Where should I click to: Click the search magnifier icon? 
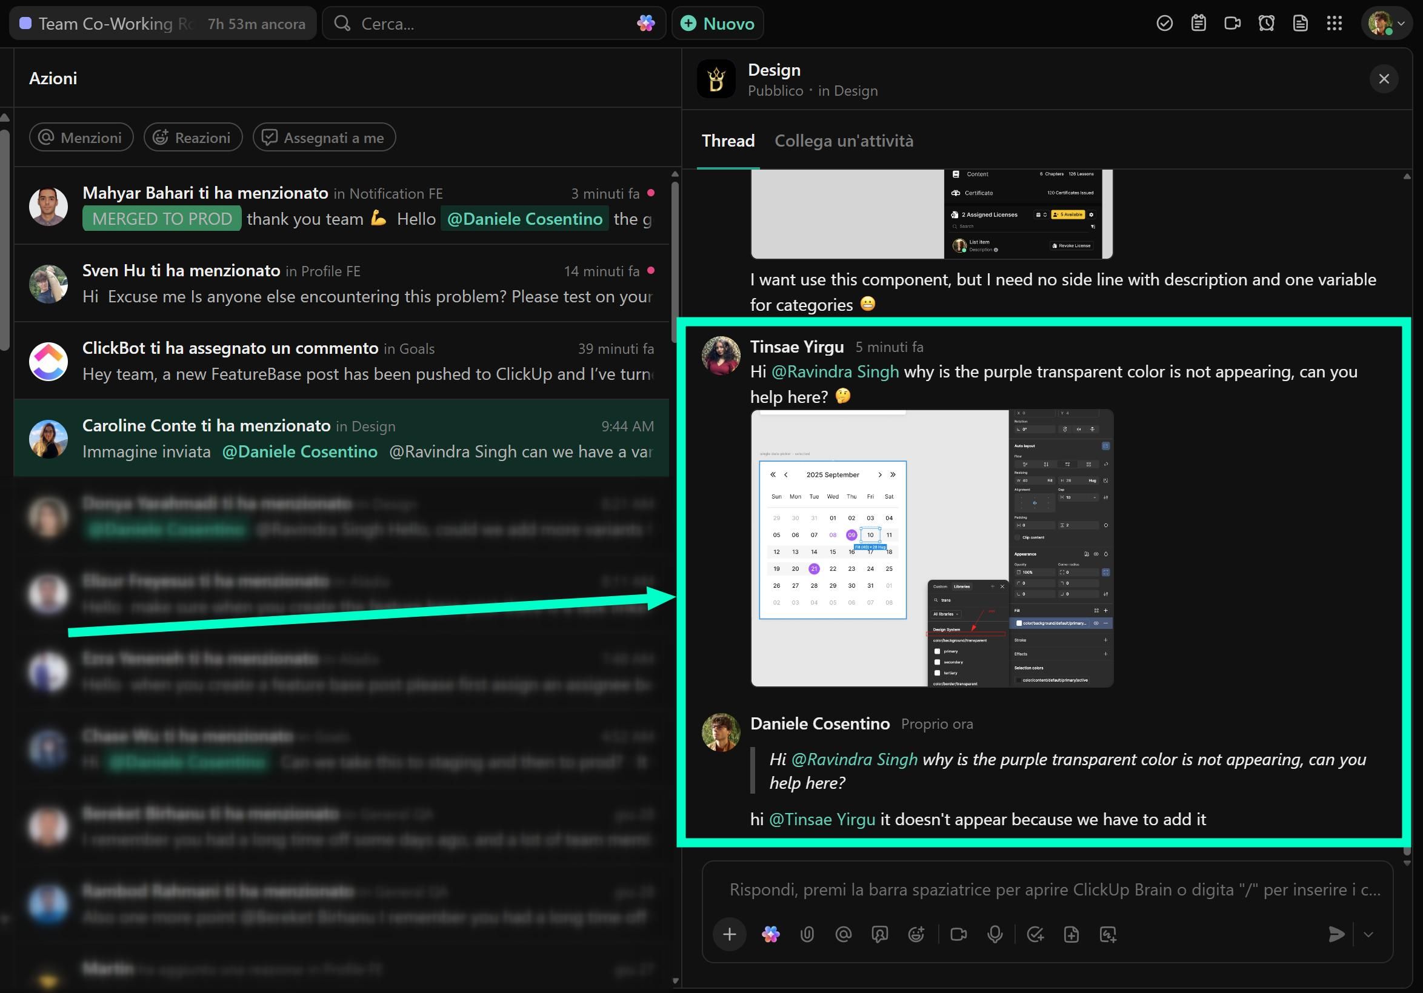(342, 24)
